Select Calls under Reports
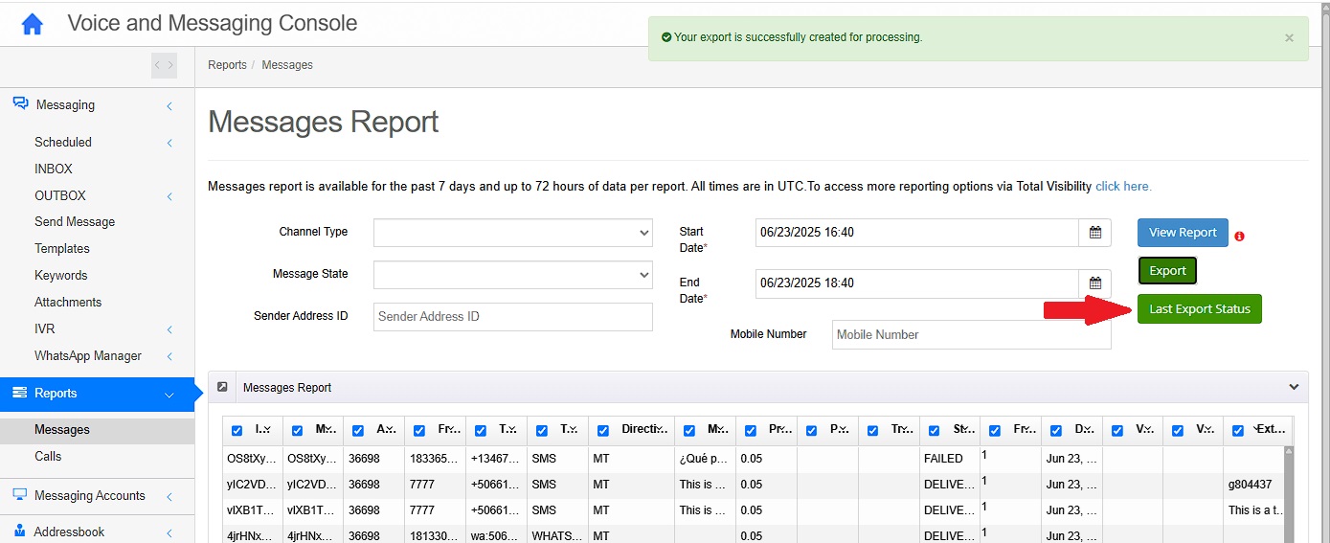The height and width of the screenshot is (543, 1330). point(48,456)
